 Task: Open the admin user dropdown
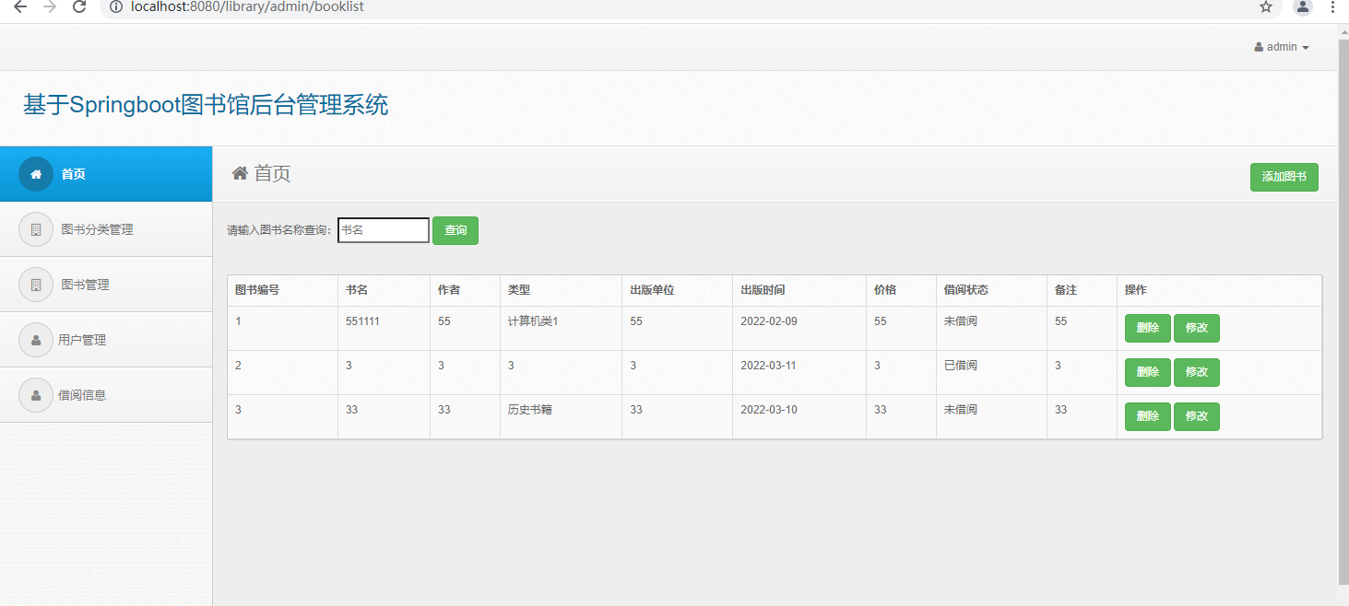point(1282,47)
